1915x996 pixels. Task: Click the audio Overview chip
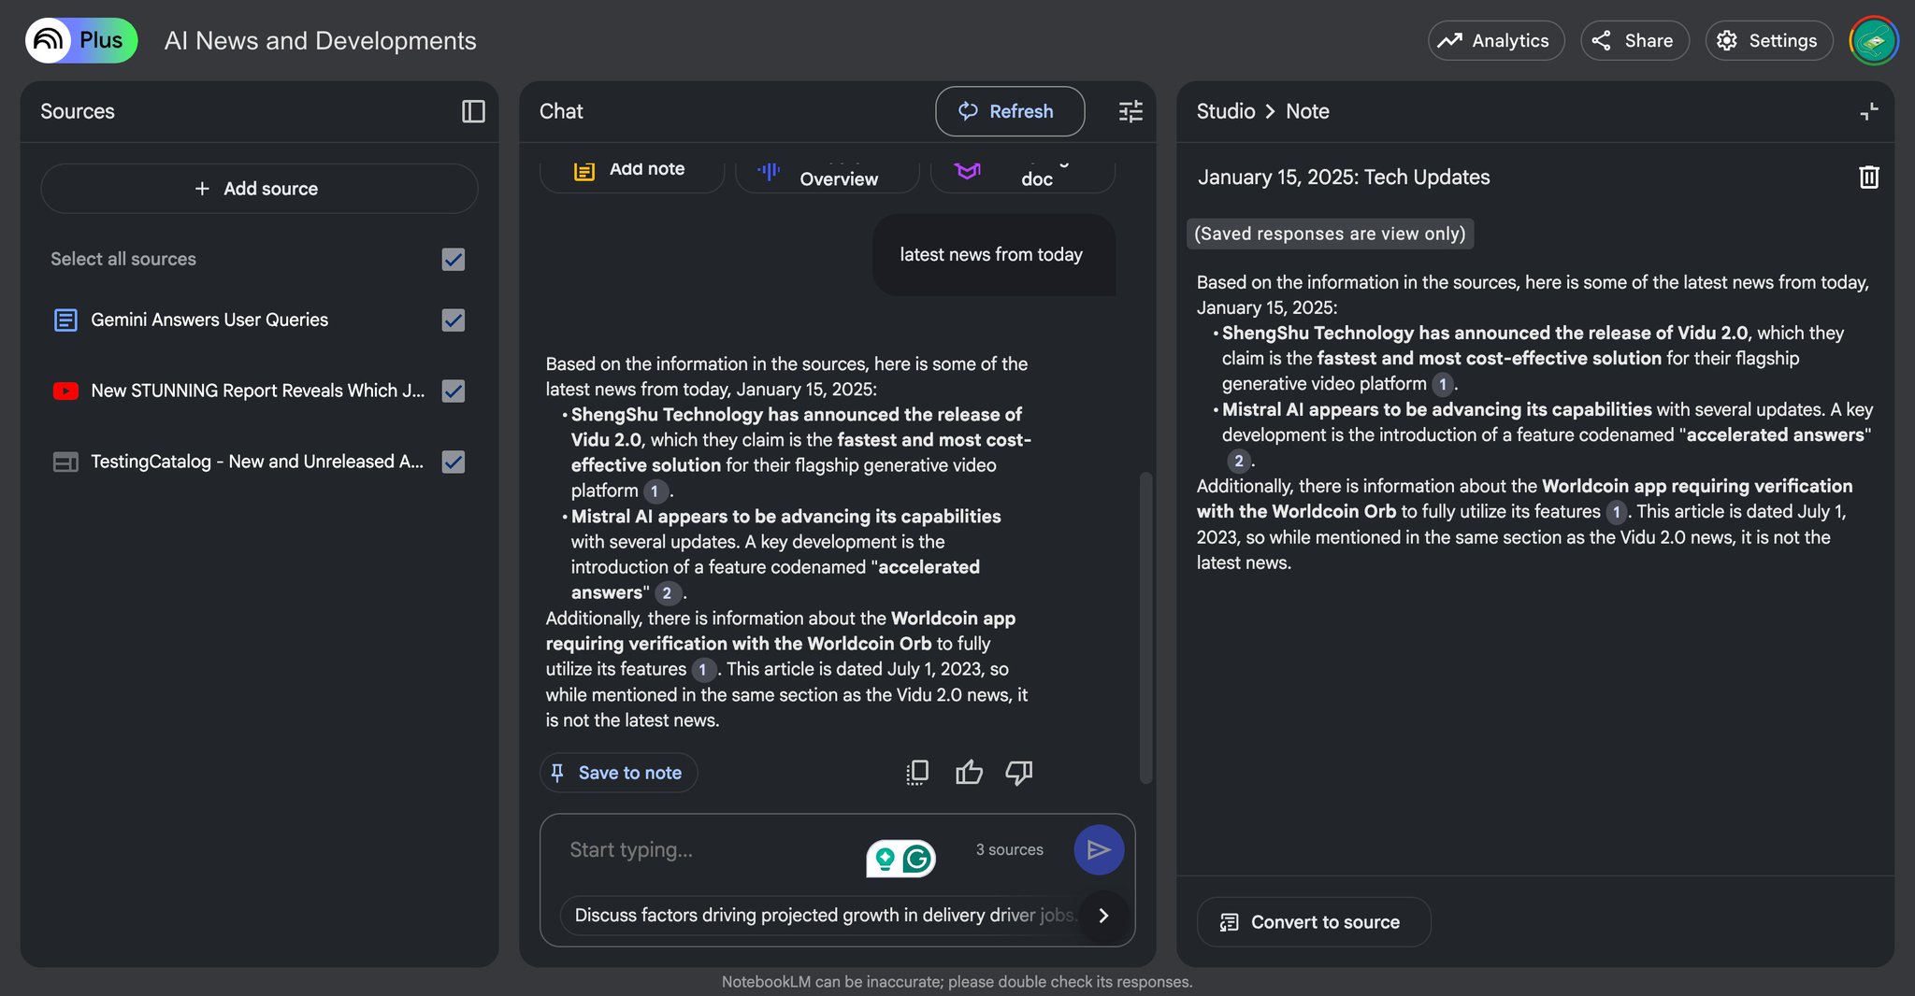[827, 172]
